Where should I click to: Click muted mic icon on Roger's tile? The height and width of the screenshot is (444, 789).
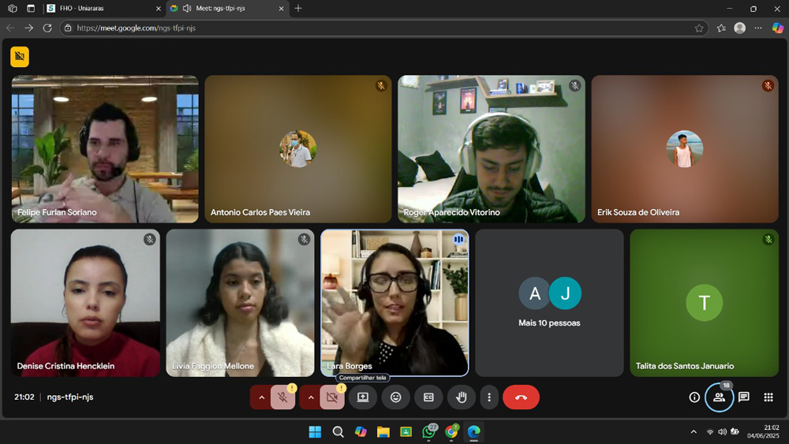574,85
